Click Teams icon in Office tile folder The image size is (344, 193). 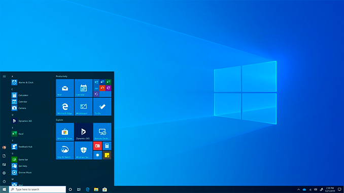tap(96, 94)
